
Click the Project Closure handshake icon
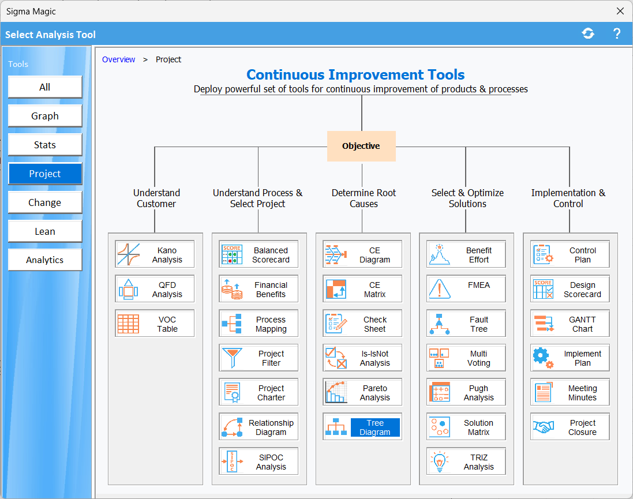[544, 427]
